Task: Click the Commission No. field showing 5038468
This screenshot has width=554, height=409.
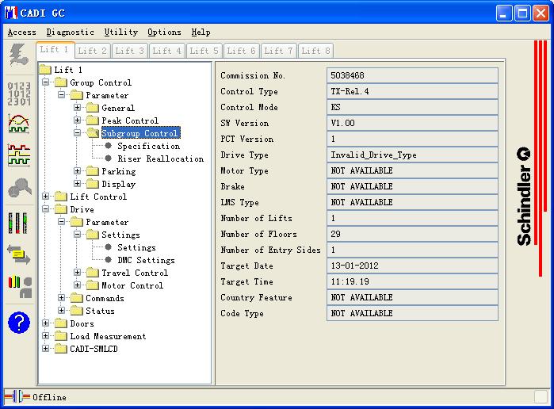Action: point(412,75)
